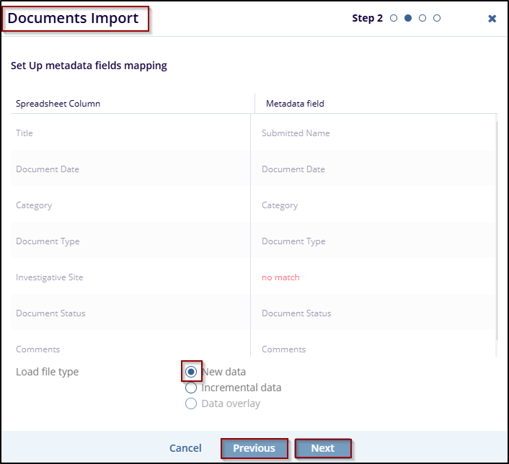Image resolution: width=509 pixels, height=464 pixels.
Task: Click the mapping list vertical scrollbar
Action: click(497, 238)
